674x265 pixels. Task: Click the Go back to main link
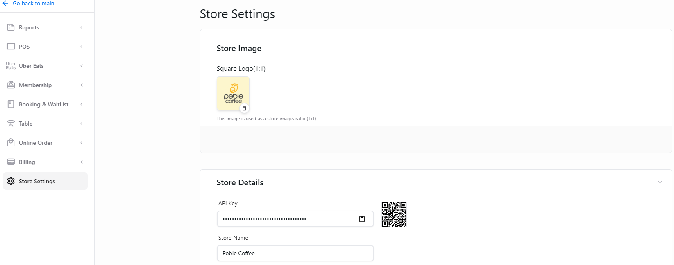tap(33, 3)
